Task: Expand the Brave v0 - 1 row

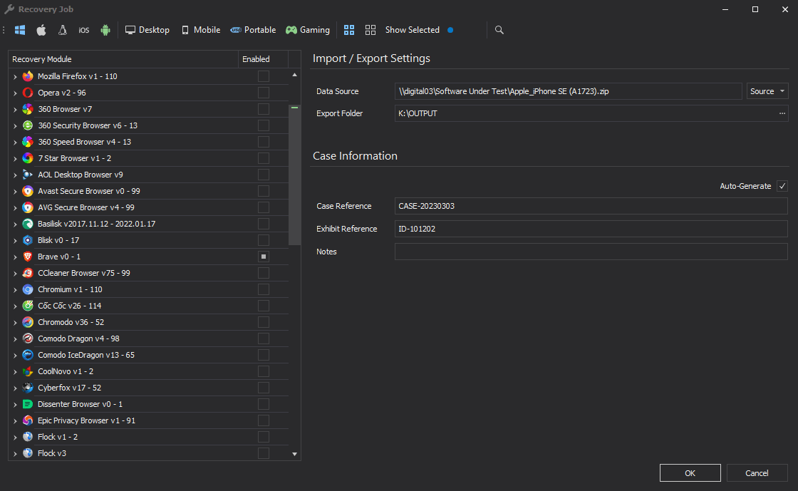Action: 15,257
